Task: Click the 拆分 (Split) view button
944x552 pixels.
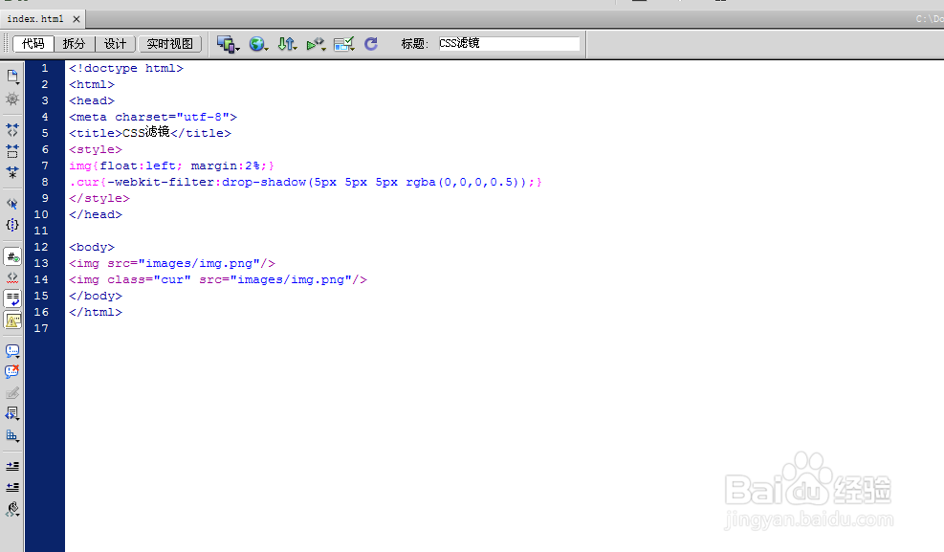Action: click(74, 43)
